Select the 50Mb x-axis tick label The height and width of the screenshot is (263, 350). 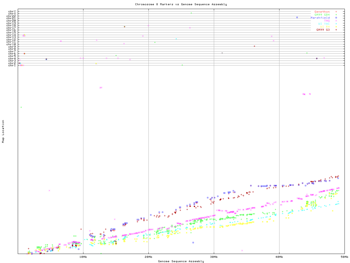point(344,257)
